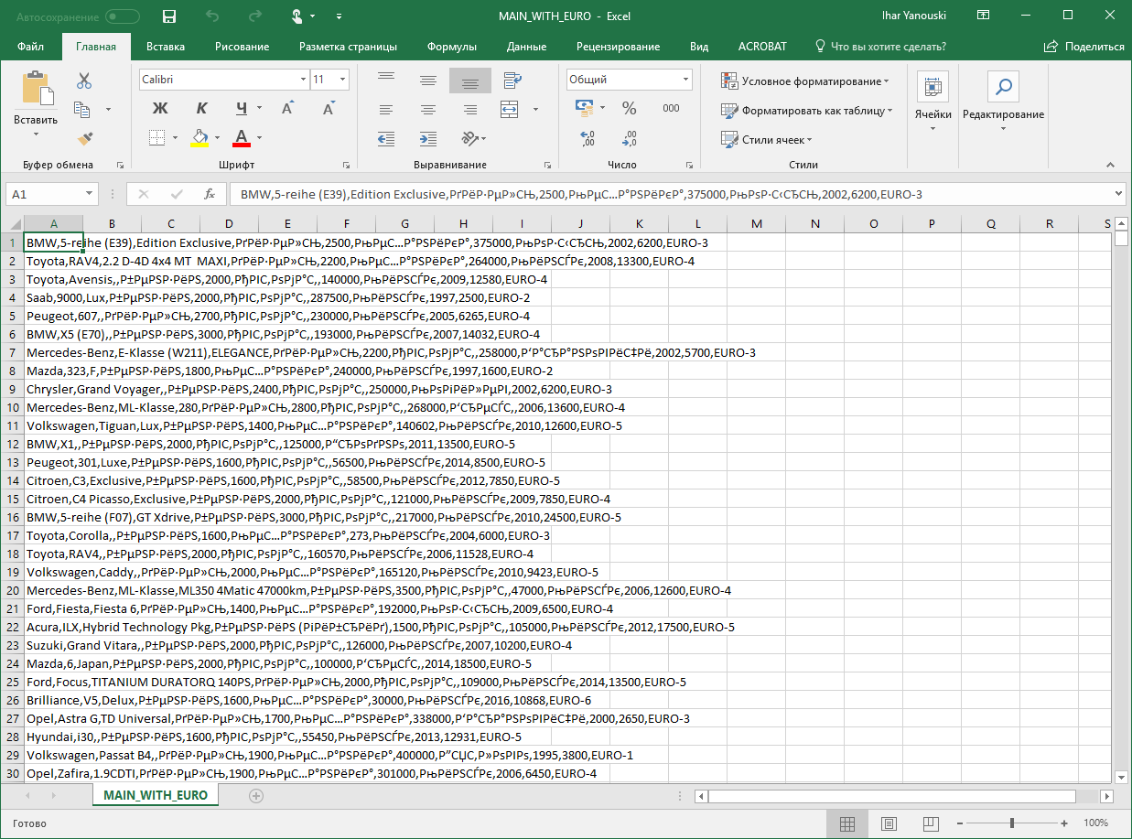The height and width of the screenshot is (839, 1132).
Task: Switch to Рецензирование ribbon tab
Action: point(618,47)
